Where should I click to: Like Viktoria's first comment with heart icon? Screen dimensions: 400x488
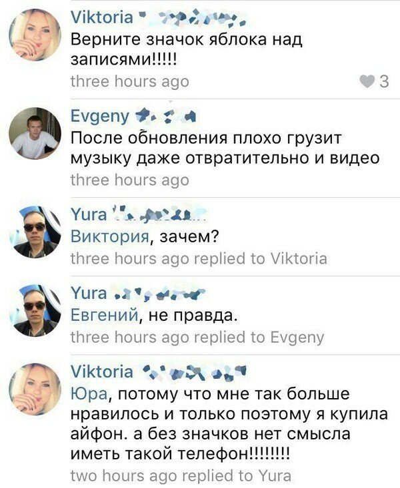point(367,81)
